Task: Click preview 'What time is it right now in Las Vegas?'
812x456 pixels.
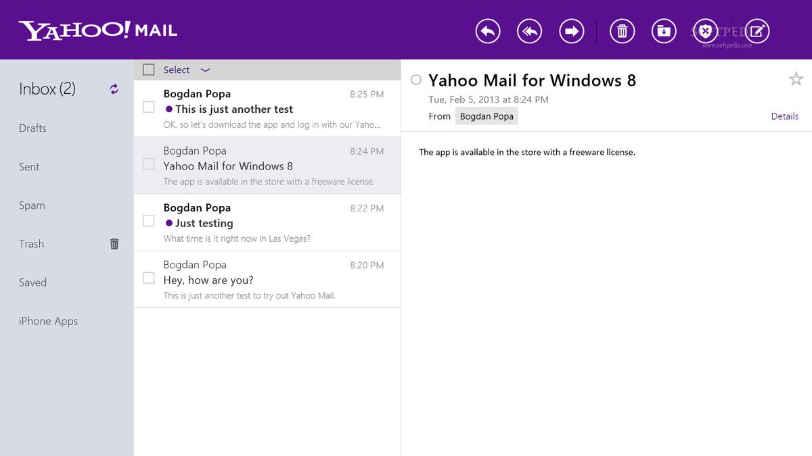Action: tap(237, 238)
